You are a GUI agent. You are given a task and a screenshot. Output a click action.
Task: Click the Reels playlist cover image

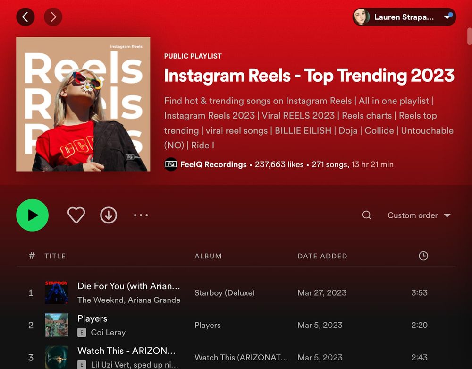83,104
